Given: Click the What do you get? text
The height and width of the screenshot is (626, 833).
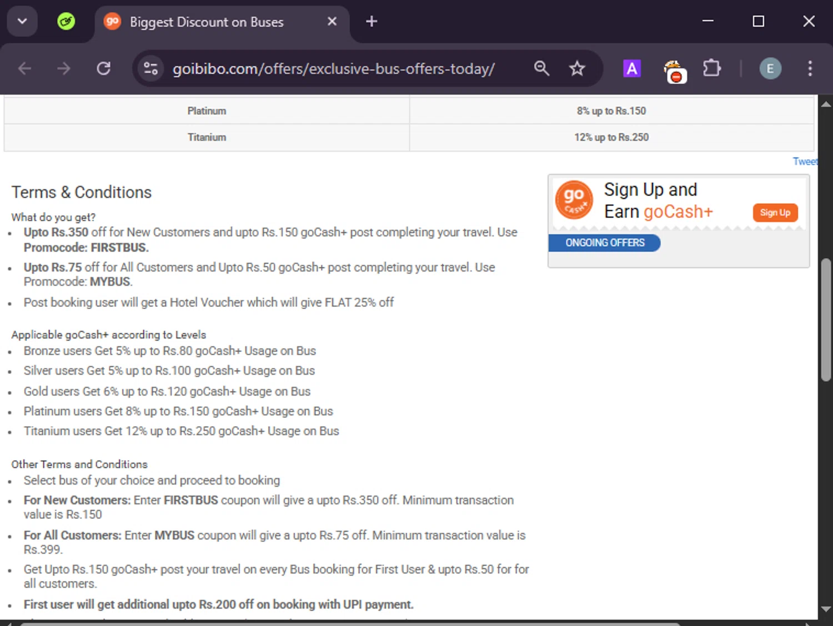Looking at the screenshot, I should 53,218.
